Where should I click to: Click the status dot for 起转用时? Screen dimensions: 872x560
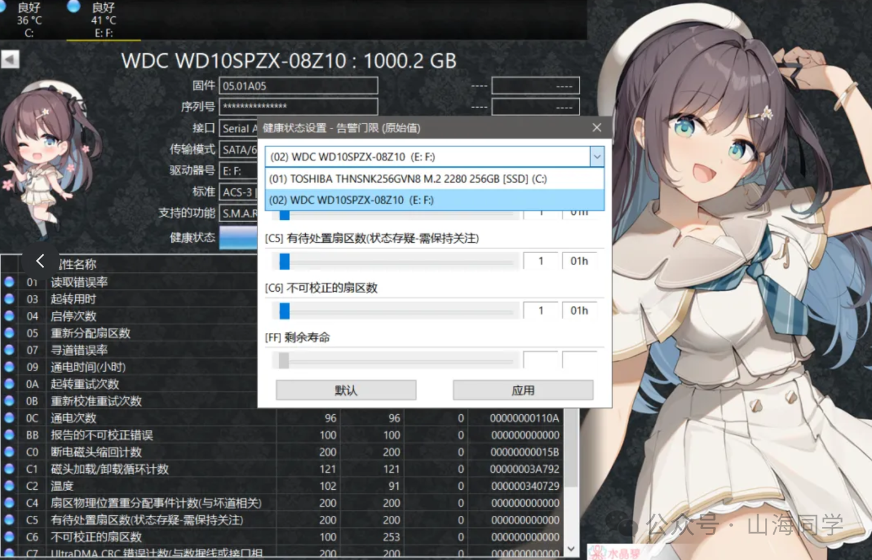point(9,298)
